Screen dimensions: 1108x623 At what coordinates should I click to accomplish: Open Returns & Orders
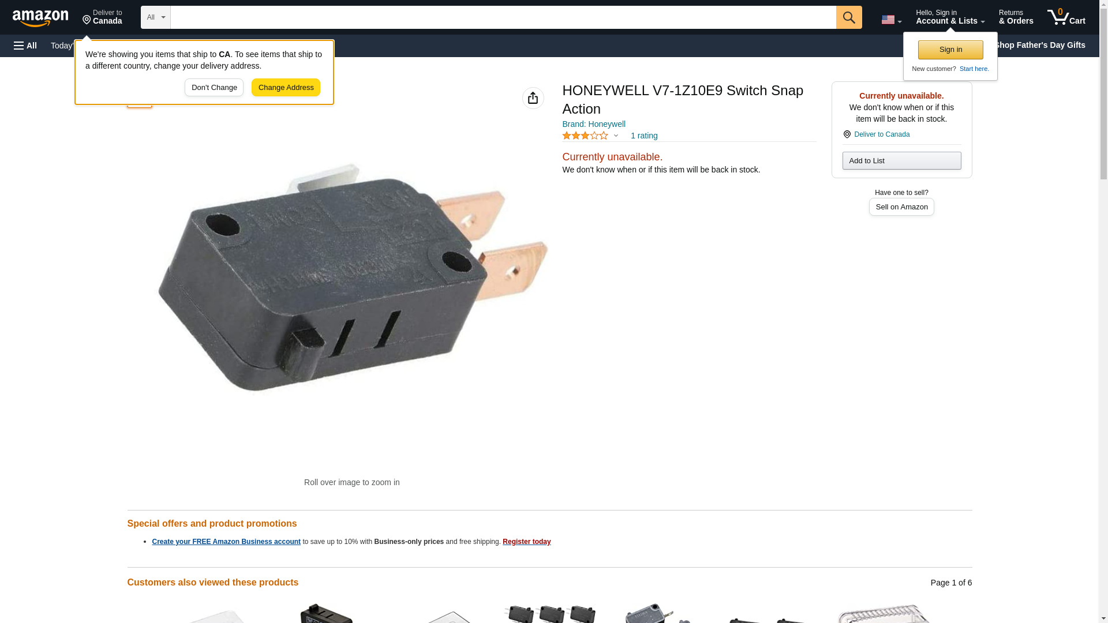click(x=1016, y=17)
